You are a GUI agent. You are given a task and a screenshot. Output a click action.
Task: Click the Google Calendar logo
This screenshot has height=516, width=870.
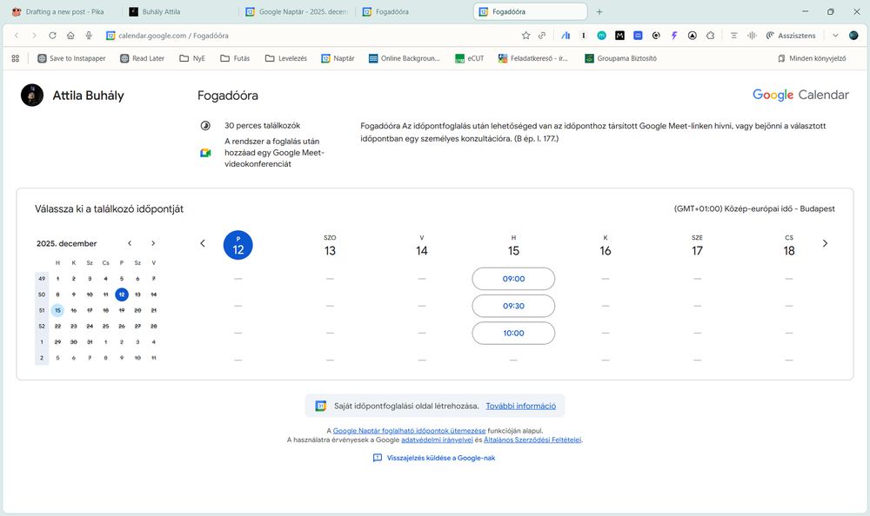(x=800, y=95)
